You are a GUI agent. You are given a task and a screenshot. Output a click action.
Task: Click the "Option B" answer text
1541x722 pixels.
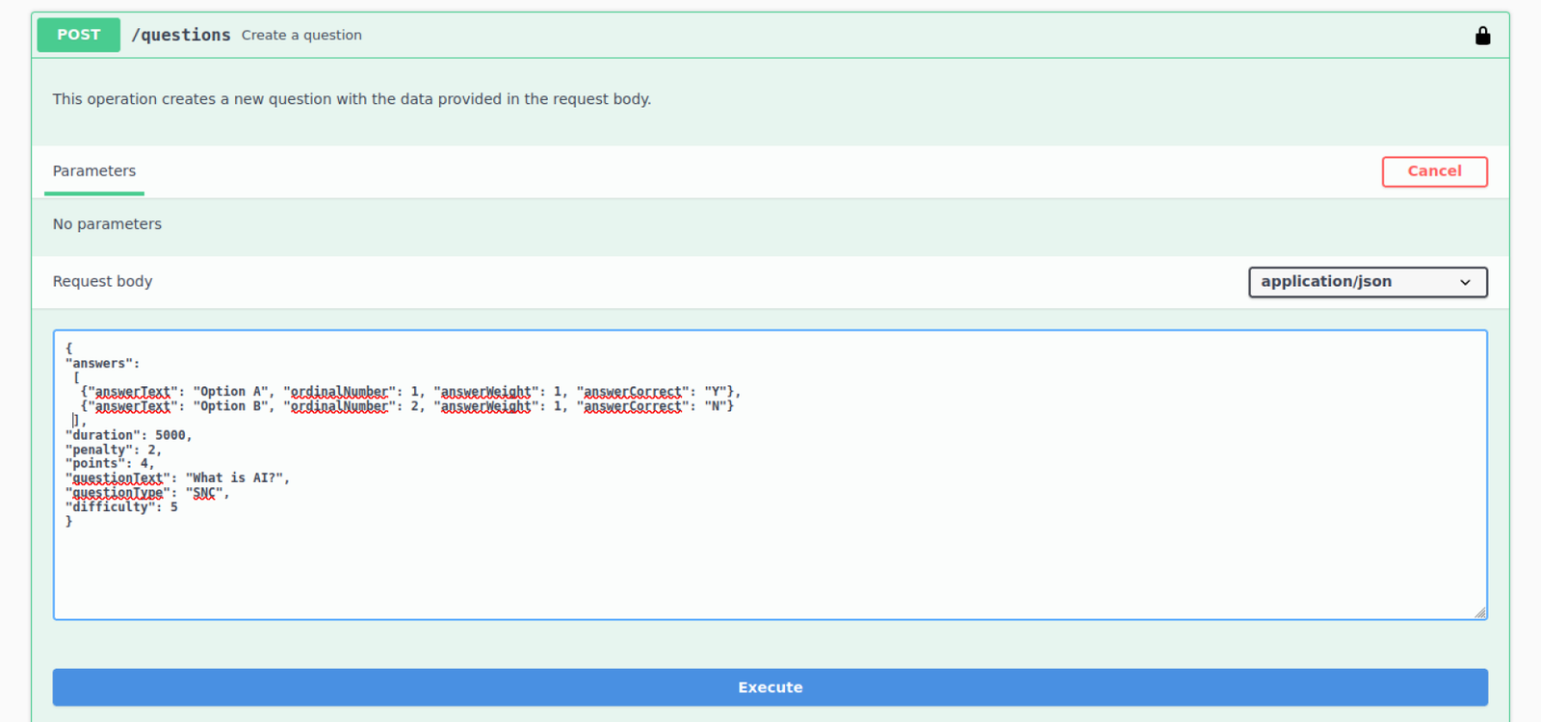point(231,406)
